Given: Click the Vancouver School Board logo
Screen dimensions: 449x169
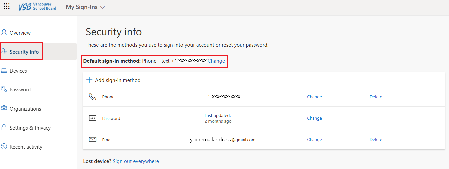Looking at the screenshot, I should (x=37, y=7).
